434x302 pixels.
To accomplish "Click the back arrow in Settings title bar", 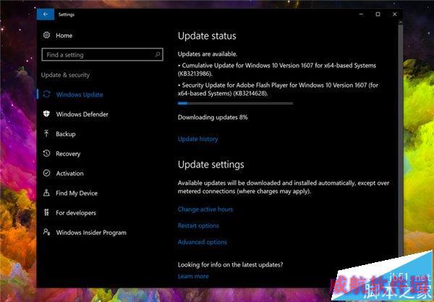I will [46, 14].
